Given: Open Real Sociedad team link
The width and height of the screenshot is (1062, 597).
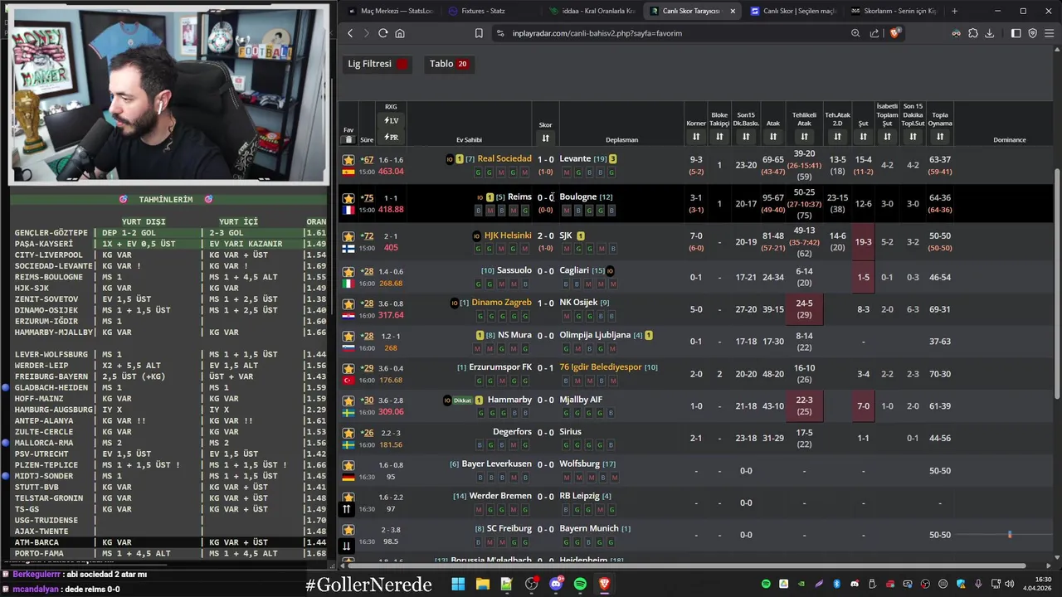Looking at the screenshot, I should pos(504,158).
